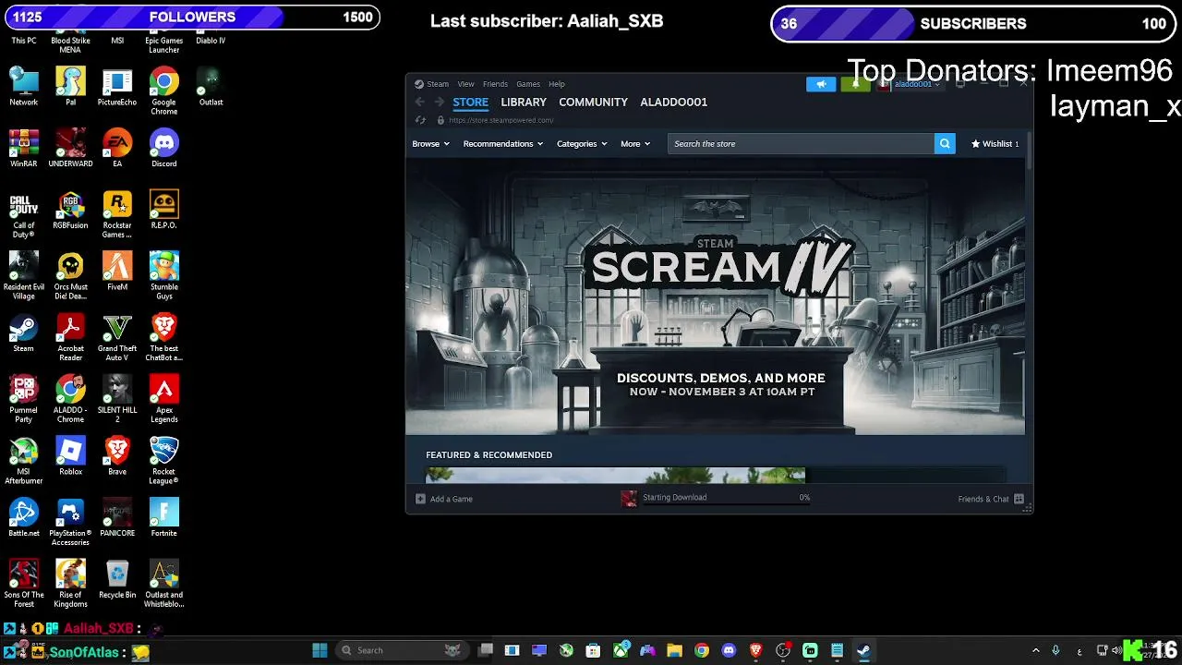Switch to the STORE tab
This screenshot has width=1182, height=665.
tap(470, 103)
